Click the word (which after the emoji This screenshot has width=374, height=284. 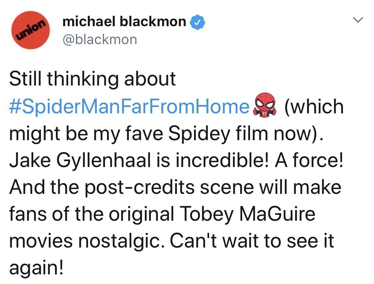pyautogui.click(x=314, y=107)
